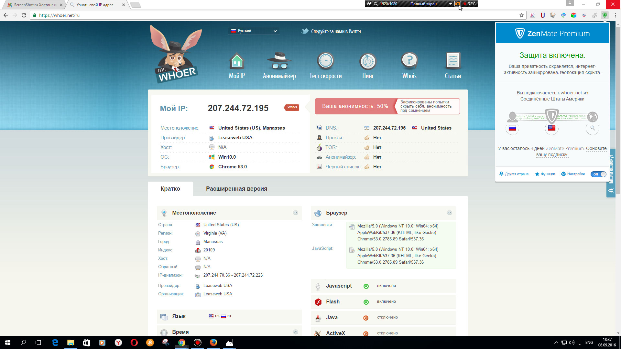Open Chrome menu three-dots icon
The height and width of the screenshot is (349, 621).
pyautogui.click(x=615, y=15)
